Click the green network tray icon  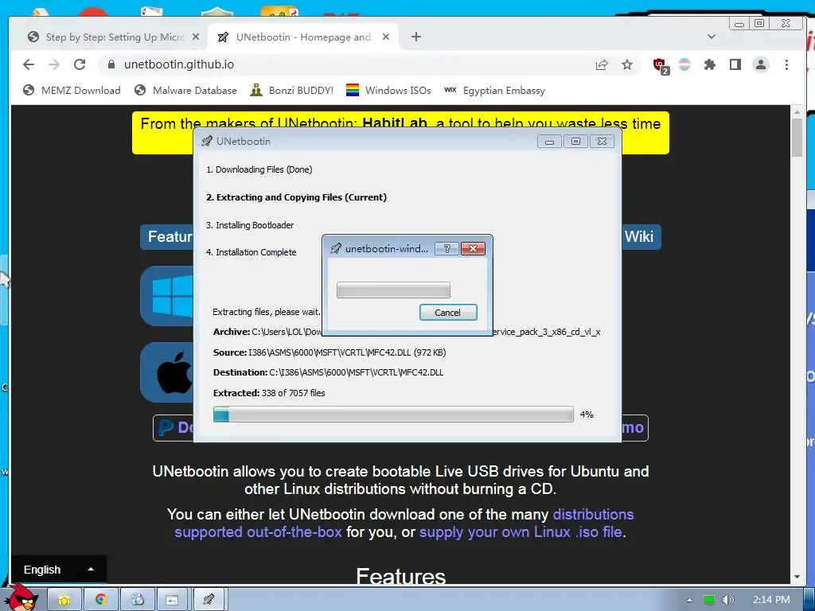[709, 600]
